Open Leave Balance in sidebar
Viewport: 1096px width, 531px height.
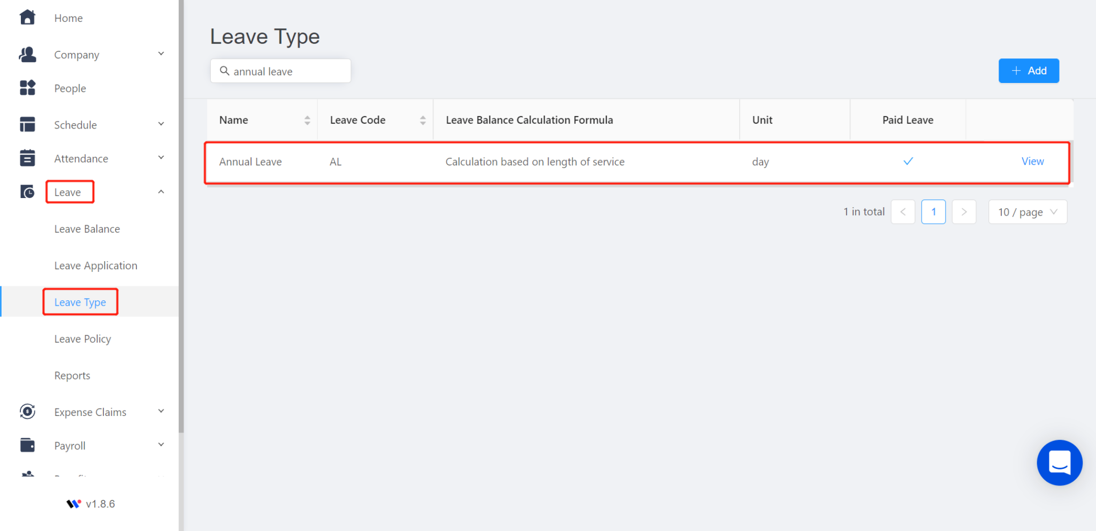87,229
